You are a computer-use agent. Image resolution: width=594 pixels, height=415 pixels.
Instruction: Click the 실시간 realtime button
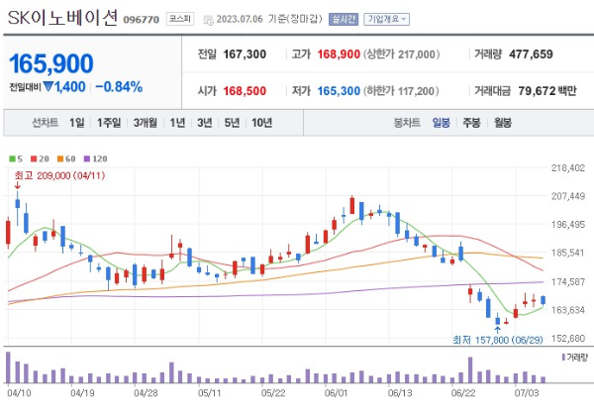[344, 19]
